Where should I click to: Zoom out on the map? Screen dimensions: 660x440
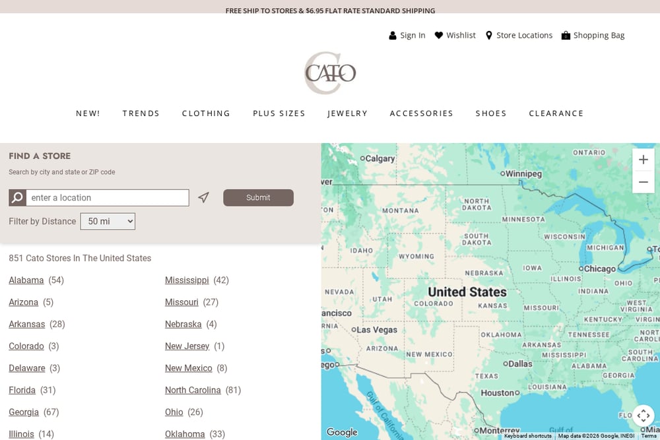tap(643, 182)
